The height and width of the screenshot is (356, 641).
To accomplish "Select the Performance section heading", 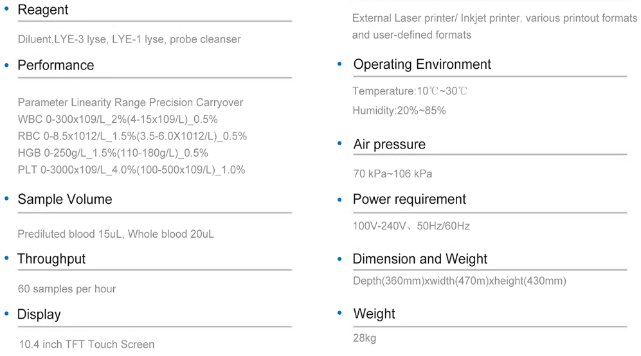I will pos(55,65).
